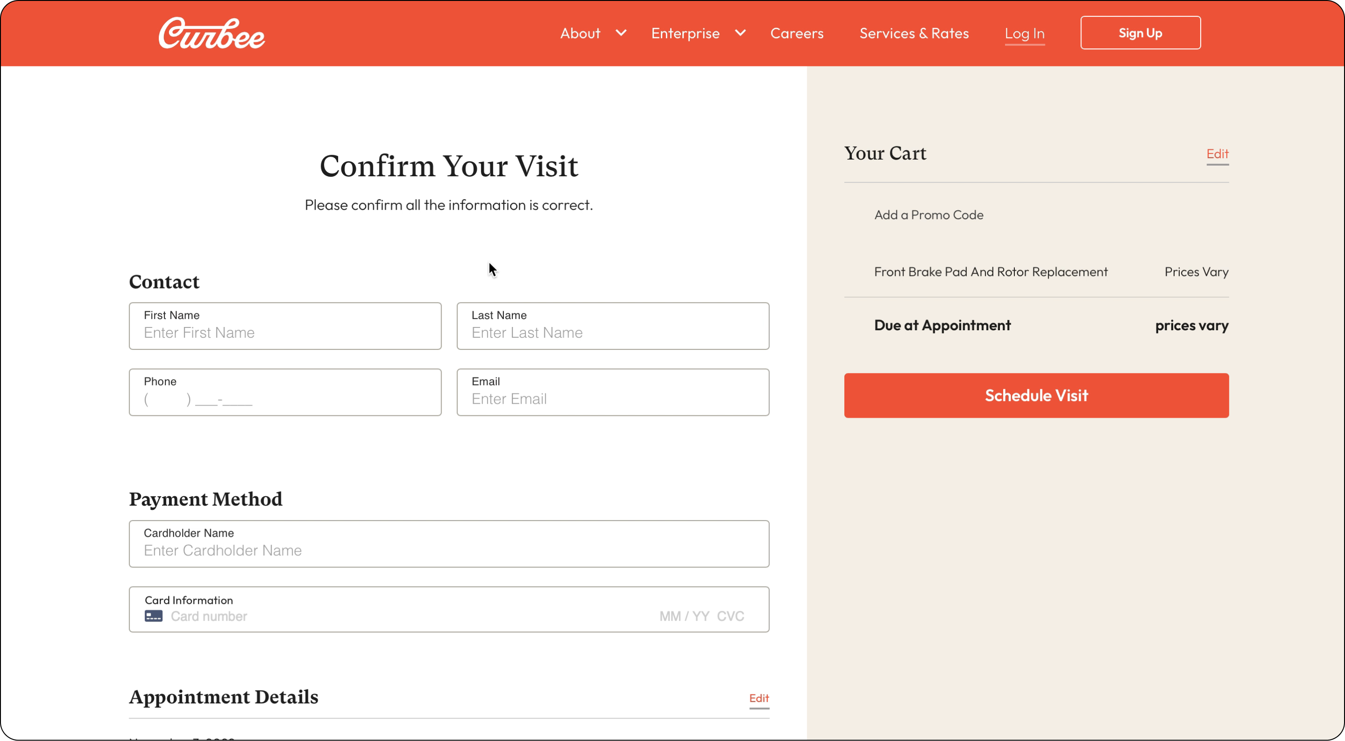Click the 'Contact' section heading
Viewport: 1345px width, 741px height.
[x=164, y=281]
